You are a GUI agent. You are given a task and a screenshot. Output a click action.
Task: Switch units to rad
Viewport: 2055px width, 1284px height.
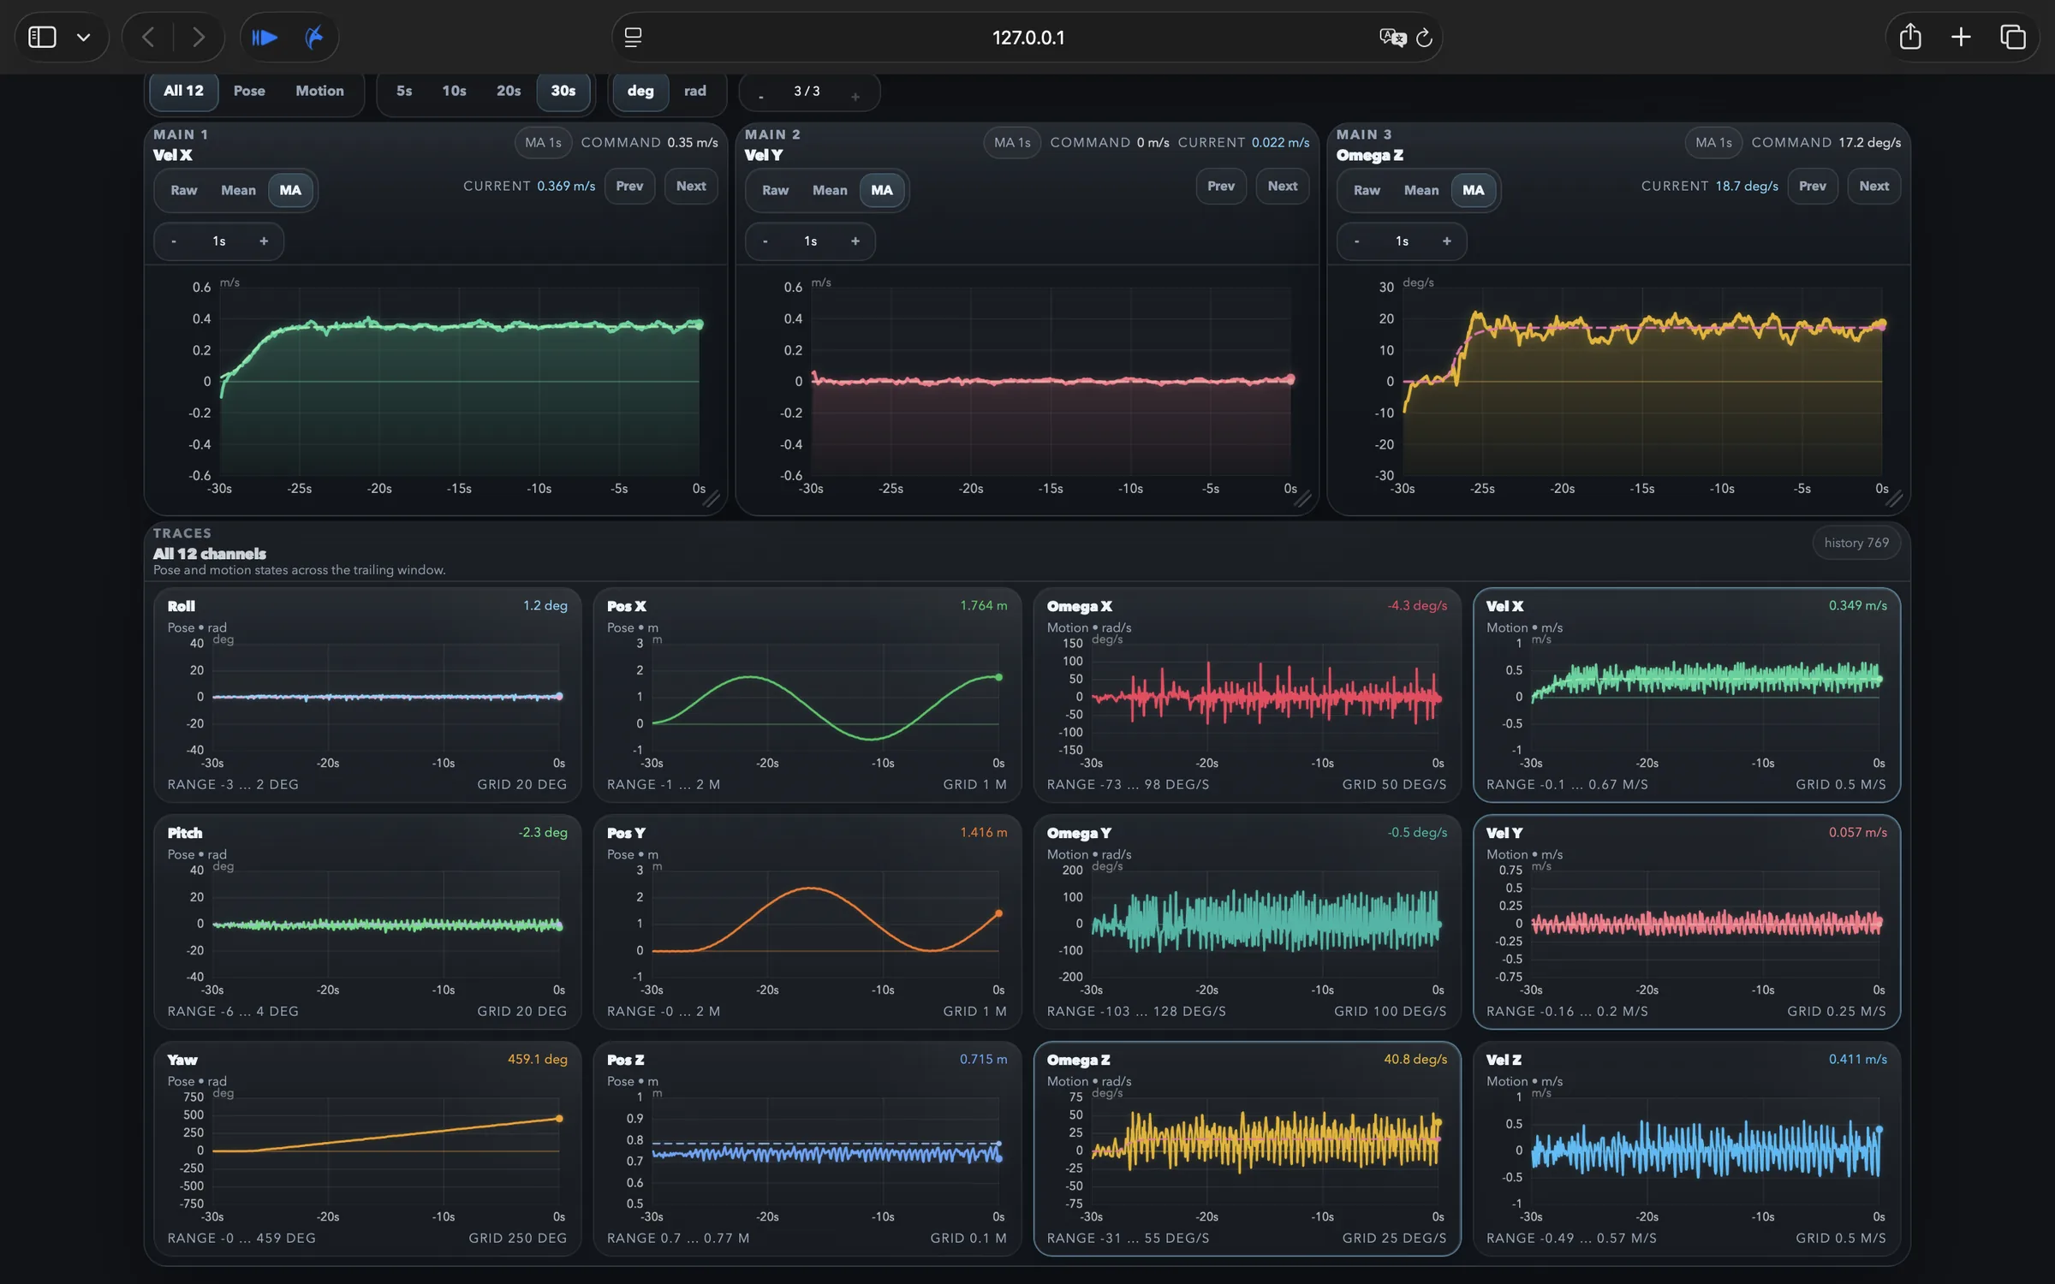tap(695, 91)
